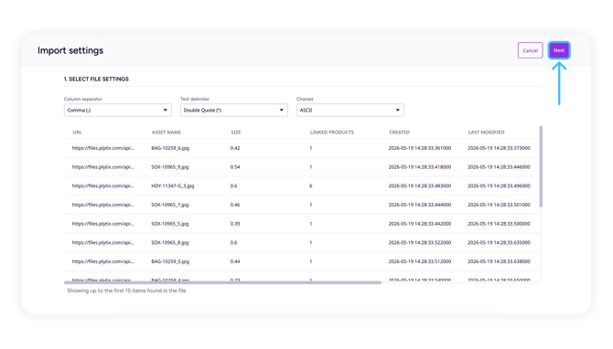Click the URL cell in the BAG-10259_6.jpg row
The image size is (613, 349).
pos(102,148)
